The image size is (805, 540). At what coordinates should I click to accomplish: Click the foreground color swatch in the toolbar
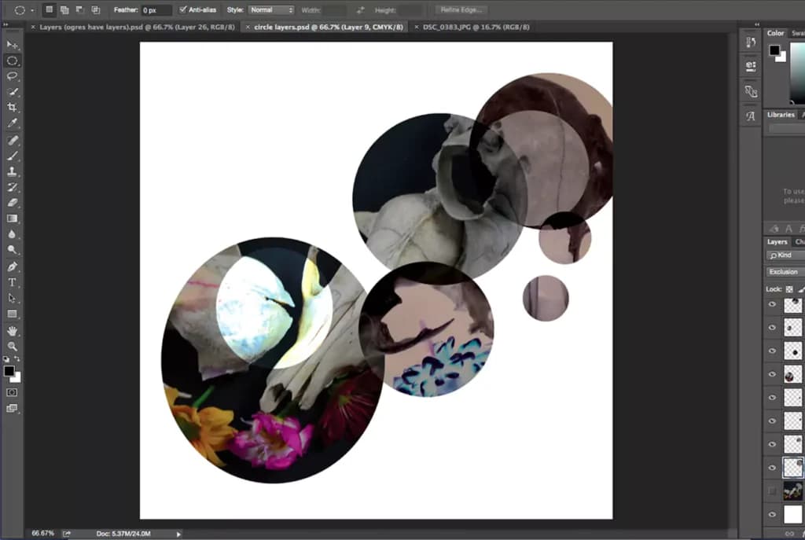[x=9, y=371]
